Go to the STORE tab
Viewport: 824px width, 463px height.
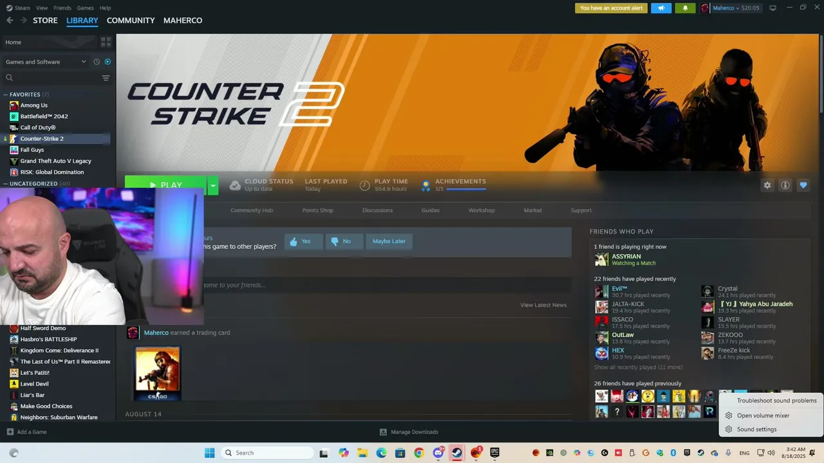click(45, 21)
